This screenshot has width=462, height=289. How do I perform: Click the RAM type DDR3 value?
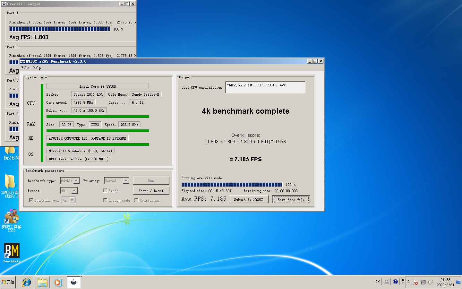95,125
